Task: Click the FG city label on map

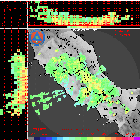Action: (131, 98)
